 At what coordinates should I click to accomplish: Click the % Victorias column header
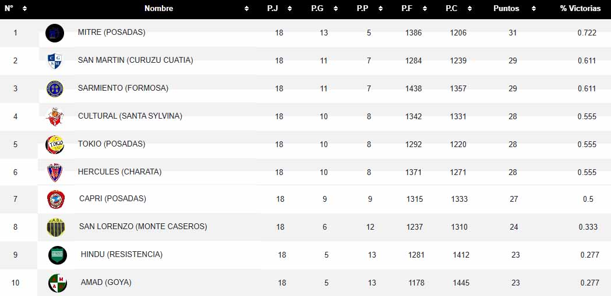tap(580, 9)
